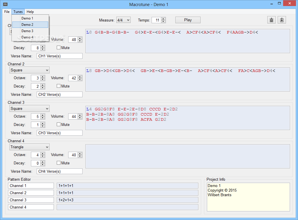Image resolution: width=298 pixels, height=220 pixels.
Task: Choose Demo 3 from the Tunes list
Action: point(30,31)
